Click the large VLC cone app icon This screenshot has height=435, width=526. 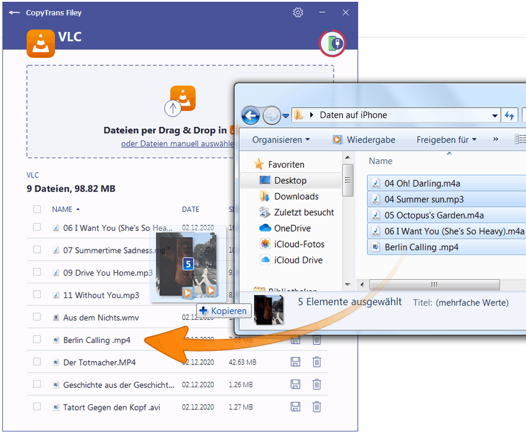(41, 44)
